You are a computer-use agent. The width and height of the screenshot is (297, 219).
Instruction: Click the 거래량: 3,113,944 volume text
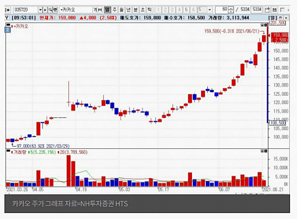pyautogui.click(x=229, y=18)
